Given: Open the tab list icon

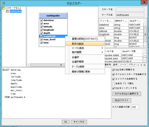Looking at the screenshot, I should tap(144, 65).
